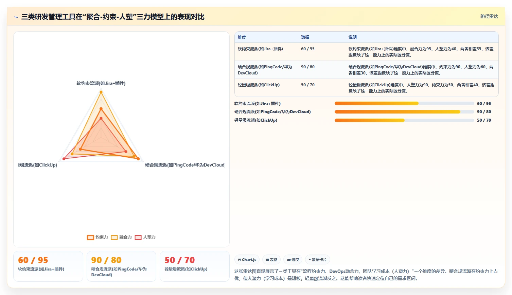Screen dimensions: 512x295
Task: Click the title icon beside the heading
Action: tap(16, 17)
